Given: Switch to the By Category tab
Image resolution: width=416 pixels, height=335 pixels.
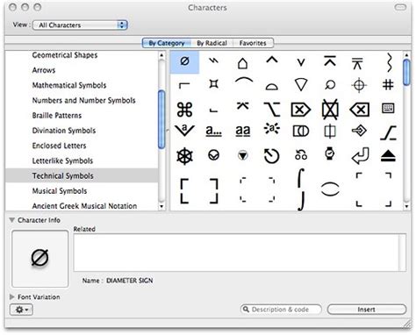Looking at the screenshot, I should click(167, 43).
